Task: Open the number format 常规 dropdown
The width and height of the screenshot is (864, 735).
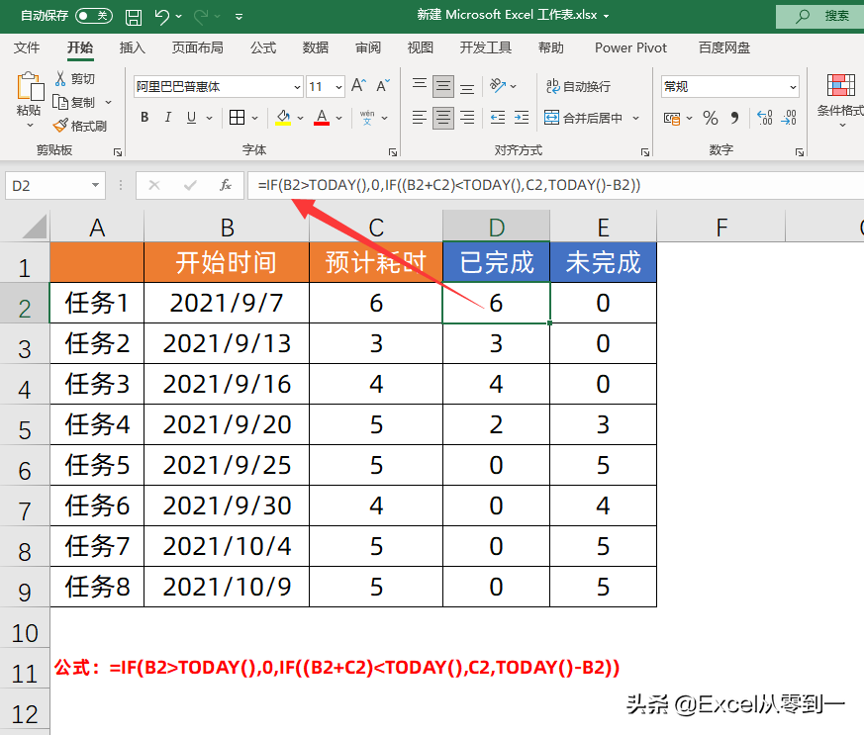Action: click(793, 87)
